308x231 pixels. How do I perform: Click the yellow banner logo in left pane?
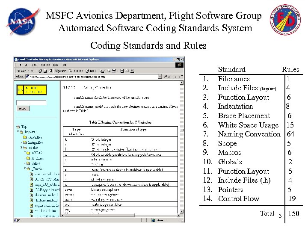coord(32,90)
